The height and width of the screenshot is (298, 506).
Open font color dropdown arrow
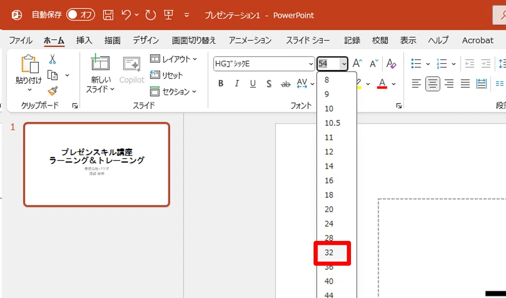point(394,84)
